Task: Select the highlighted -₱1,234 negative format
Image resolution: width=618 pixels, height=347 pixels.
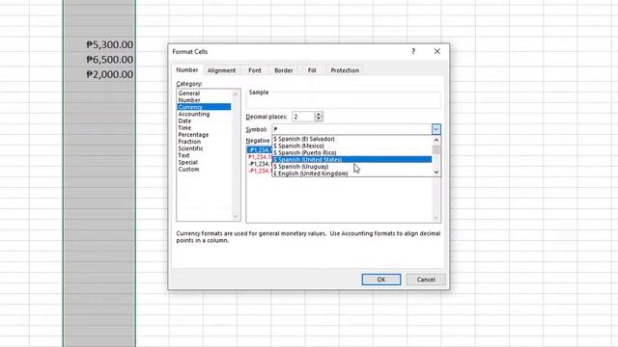Action: point(260,150)
